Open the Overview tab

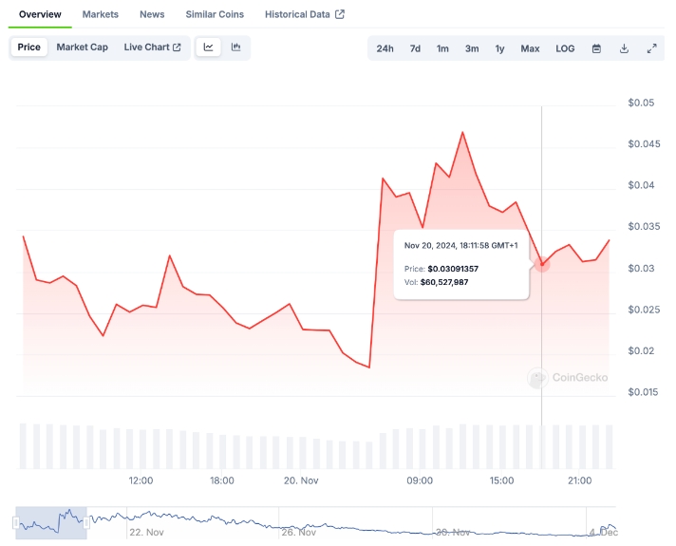point(40,14)
